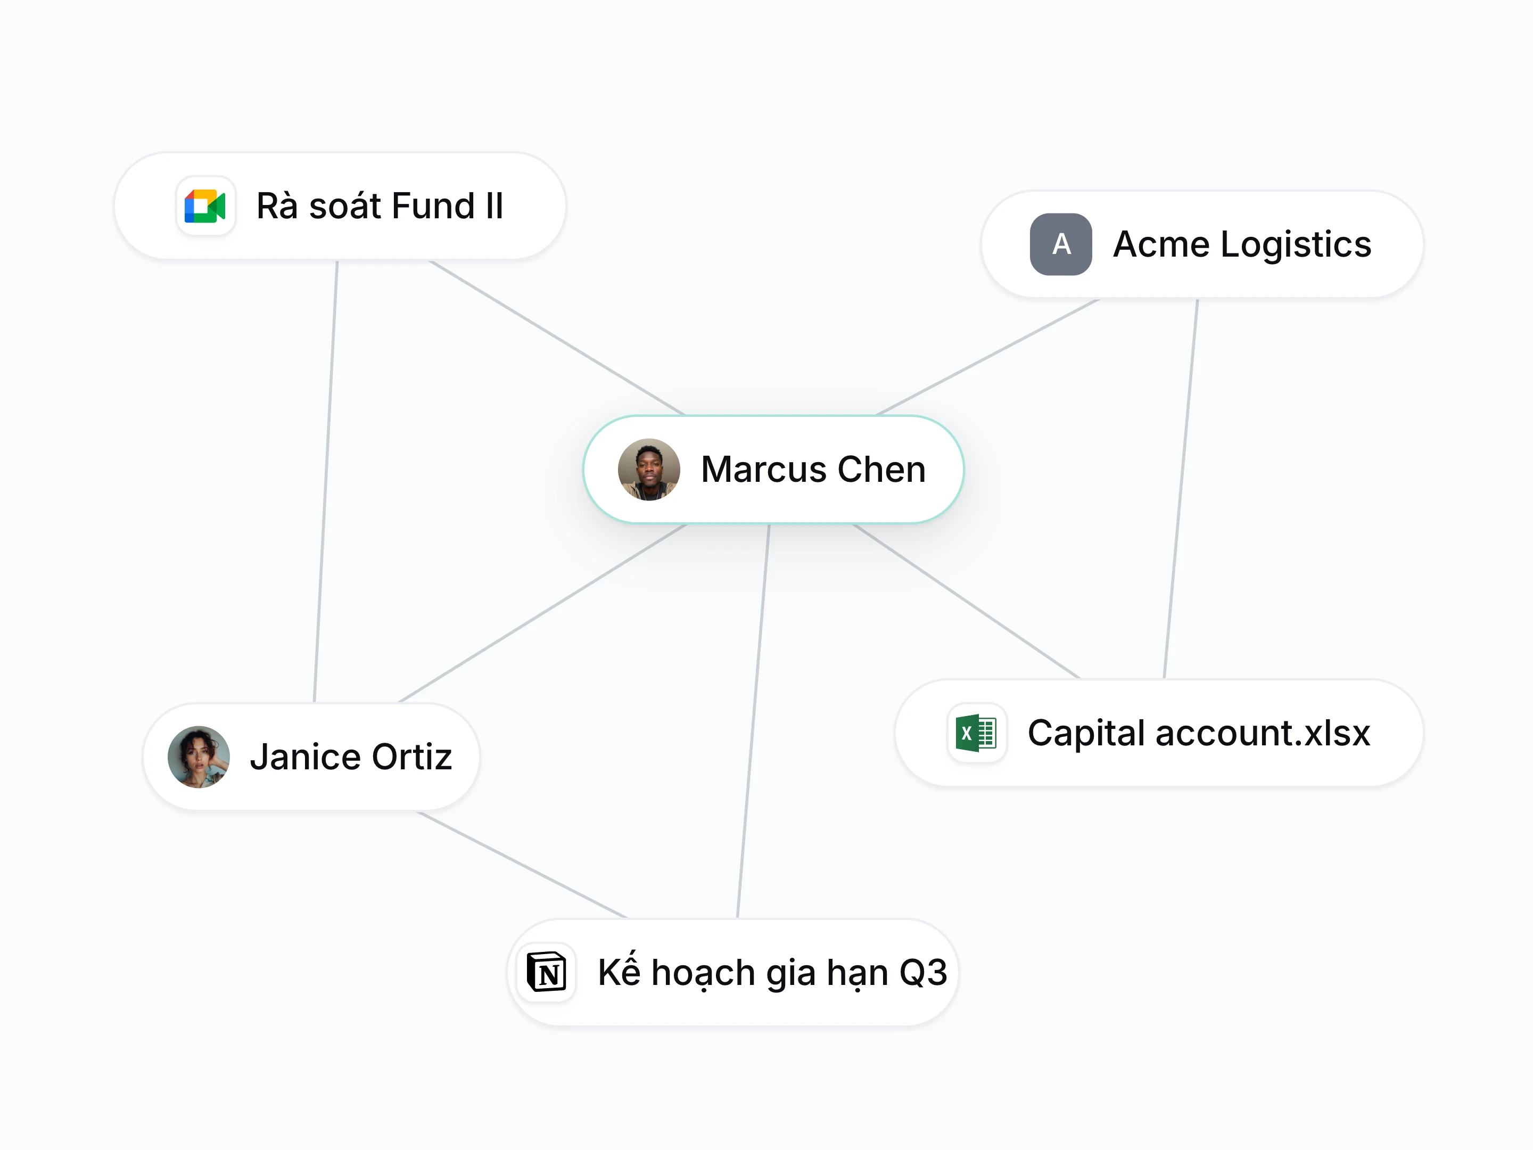Open the Rà soát Fund II label
1533x1150 pixels.
[380, 206]
